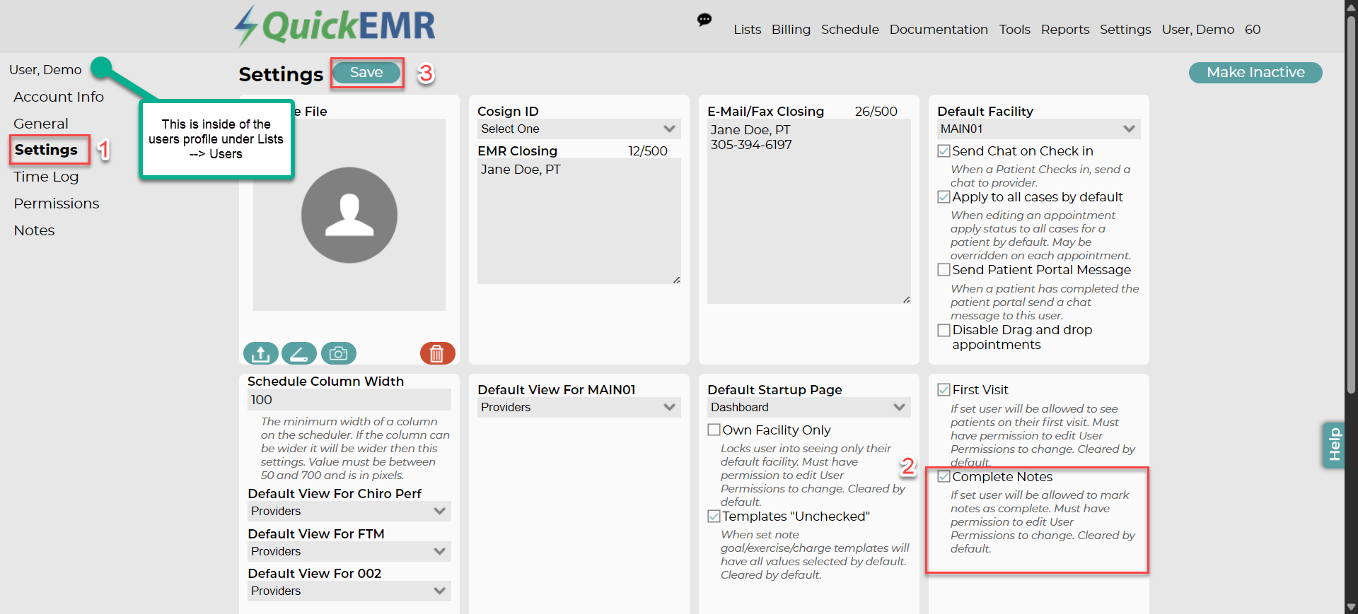Image resolution: width=1358 pixels, height=614 pixels.
Task: Open the chat bubble icon in header
Action: coord(704,20)
